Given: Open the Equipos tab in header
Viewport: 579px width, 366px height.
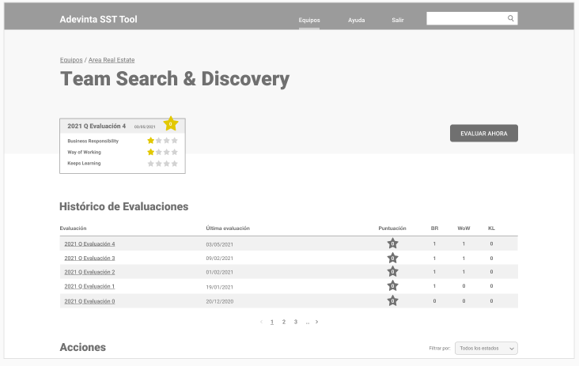Looking at the screenshot, I should point(309,20).
